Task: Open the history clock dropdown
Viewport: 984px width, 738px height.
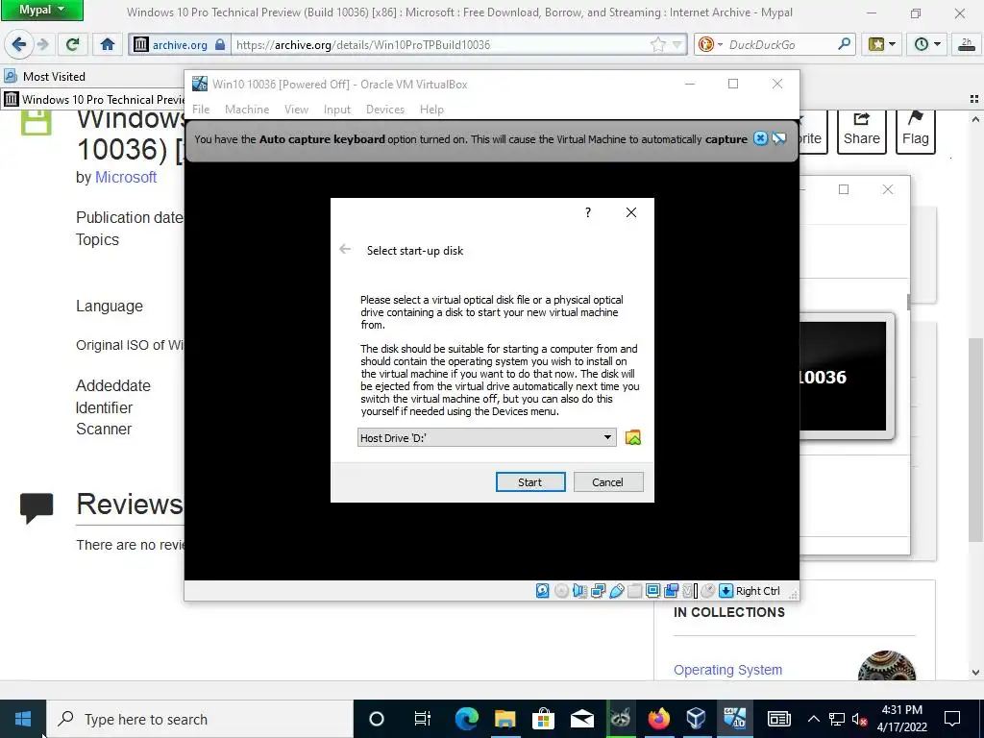Action: tap(927, 44)
